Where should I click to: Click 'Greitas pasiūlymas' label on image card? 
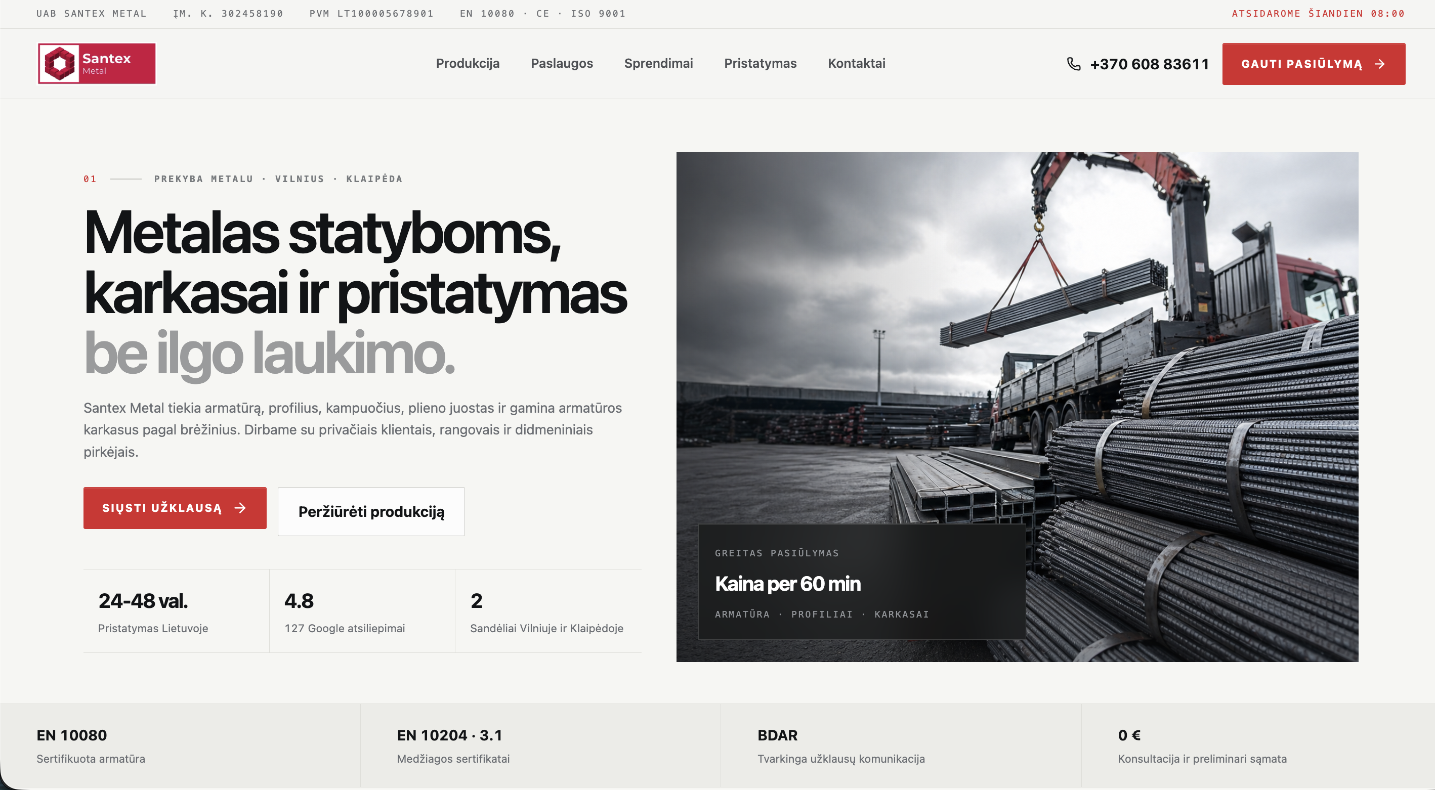tap(777, 553)
